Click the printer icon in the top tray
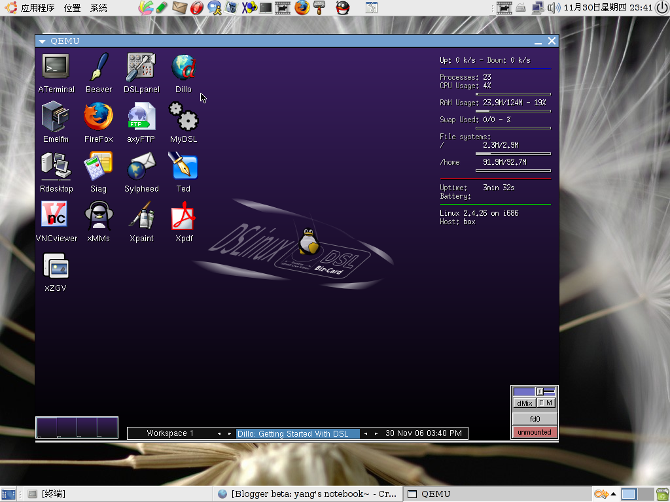The image size is (670, 502). tap(520, 7)
